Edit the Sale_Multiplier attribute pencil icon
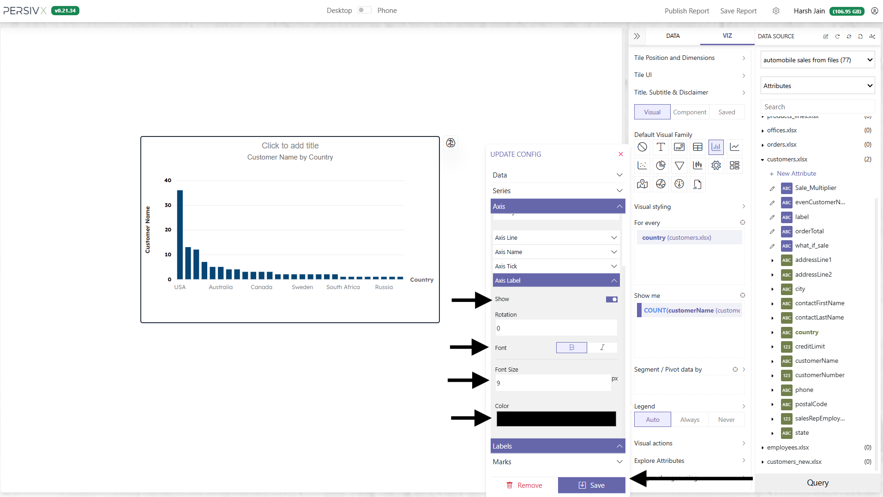Screen dimensions: 883x497 [772, 188]
